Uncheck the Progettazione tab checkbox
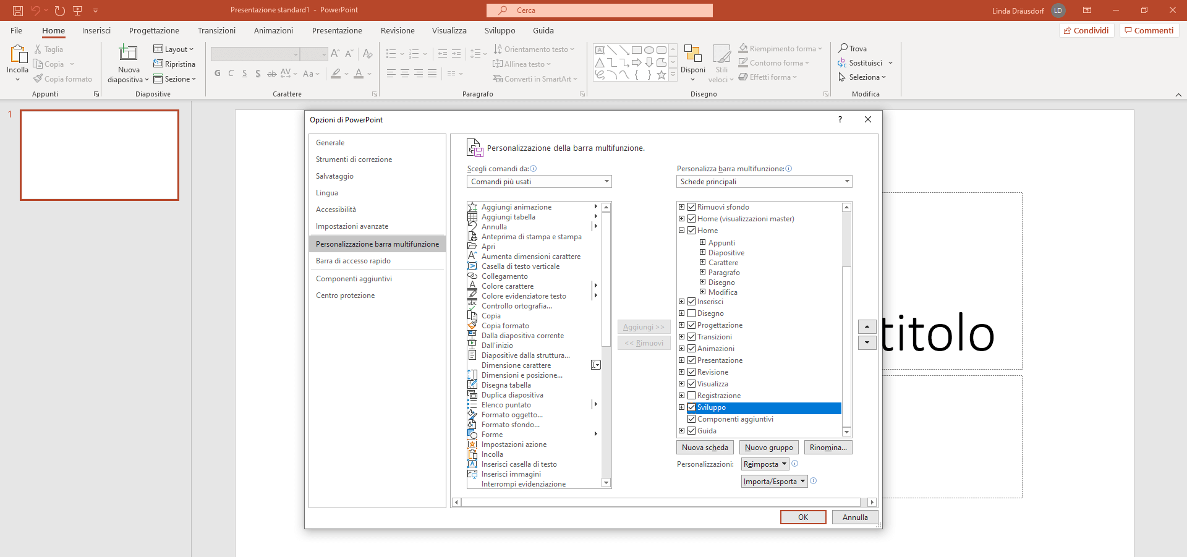This screenshot has width=1187, height=557. point(692,325)
